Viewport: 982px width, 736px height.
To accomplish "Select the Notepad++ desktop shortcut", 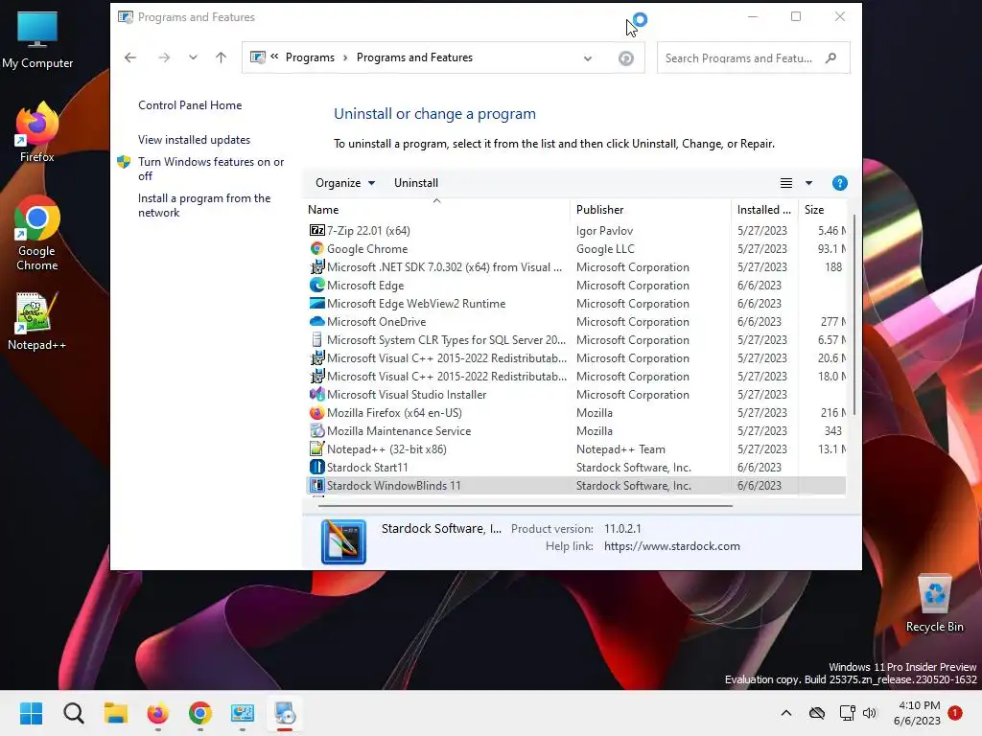I will point(37,321).
